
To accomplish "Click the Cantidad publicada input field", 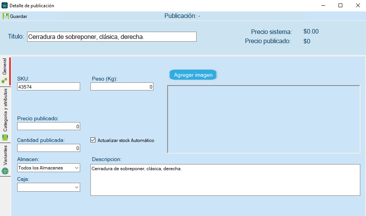I will click(48, 148).
